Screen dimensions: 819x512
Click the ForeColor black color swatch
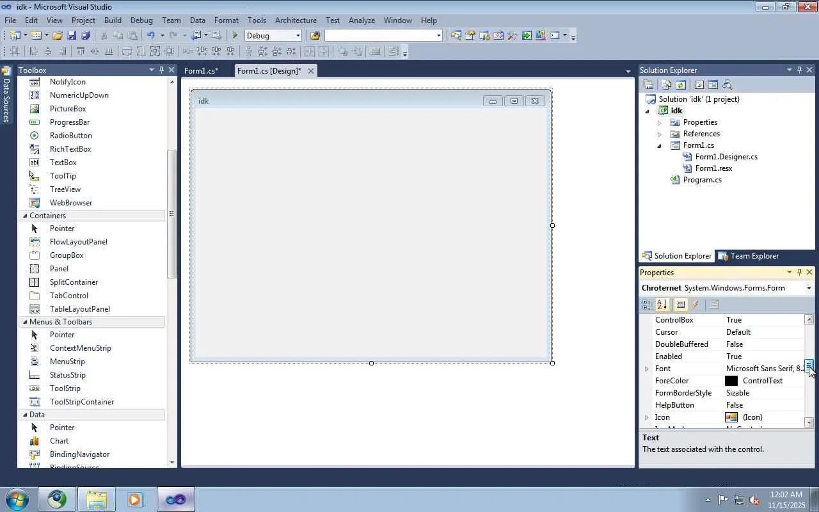tap(731, 381)
